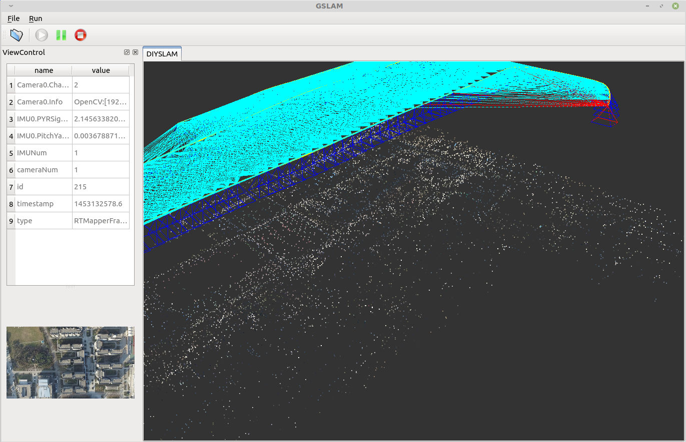
Task: Close the ViewControl dock panel
Action: tap(135, 52)
